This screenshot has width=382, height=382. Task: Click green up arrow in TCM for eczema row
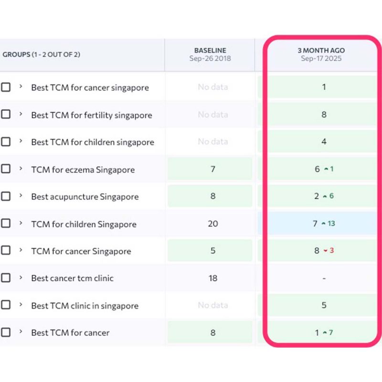(325, 169)
